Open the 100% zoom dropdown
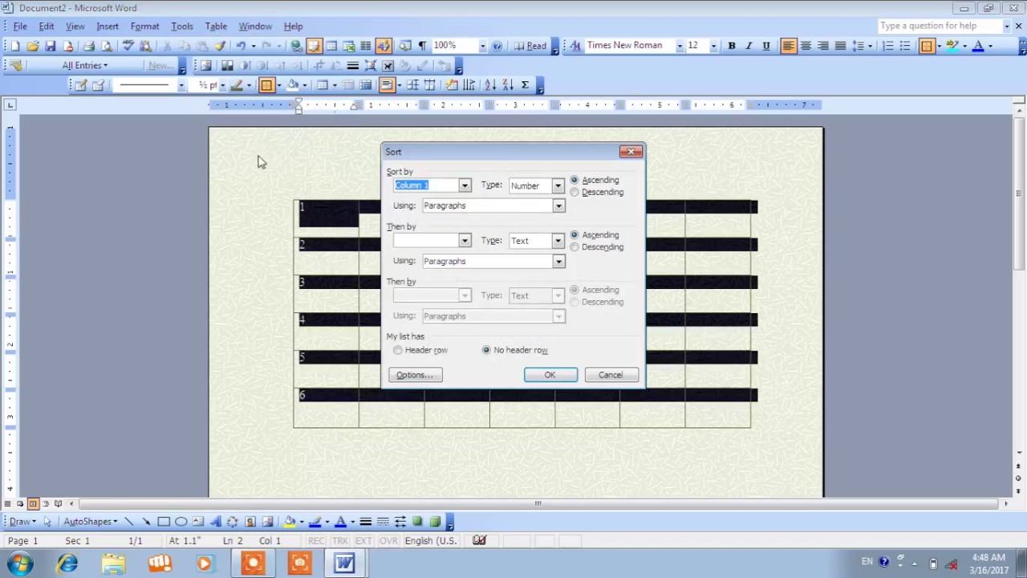Viewport: 1027px width, 578px height. click(x=482, y=46)
